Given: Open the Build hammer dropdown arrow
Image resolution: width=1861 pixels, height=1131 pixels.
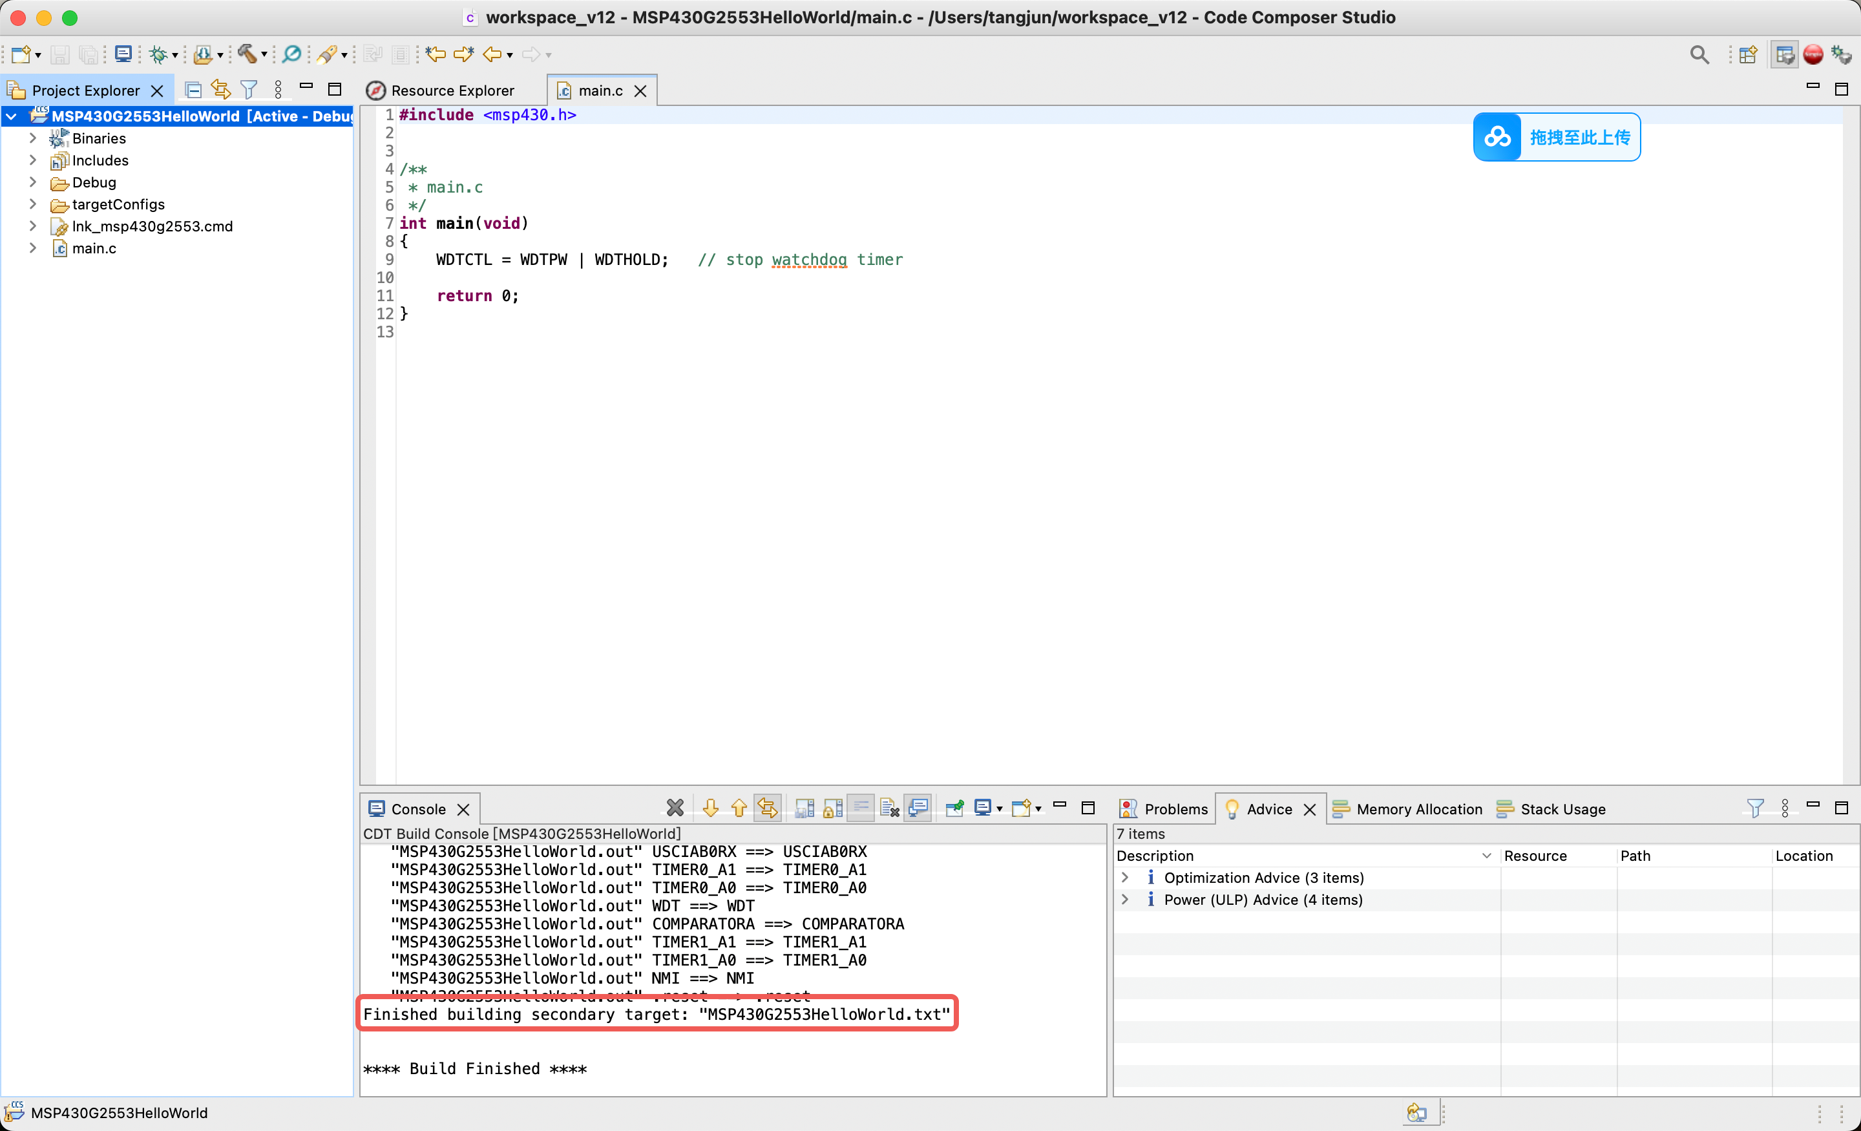Looking at the screenshot, I should tap(264, 55).
